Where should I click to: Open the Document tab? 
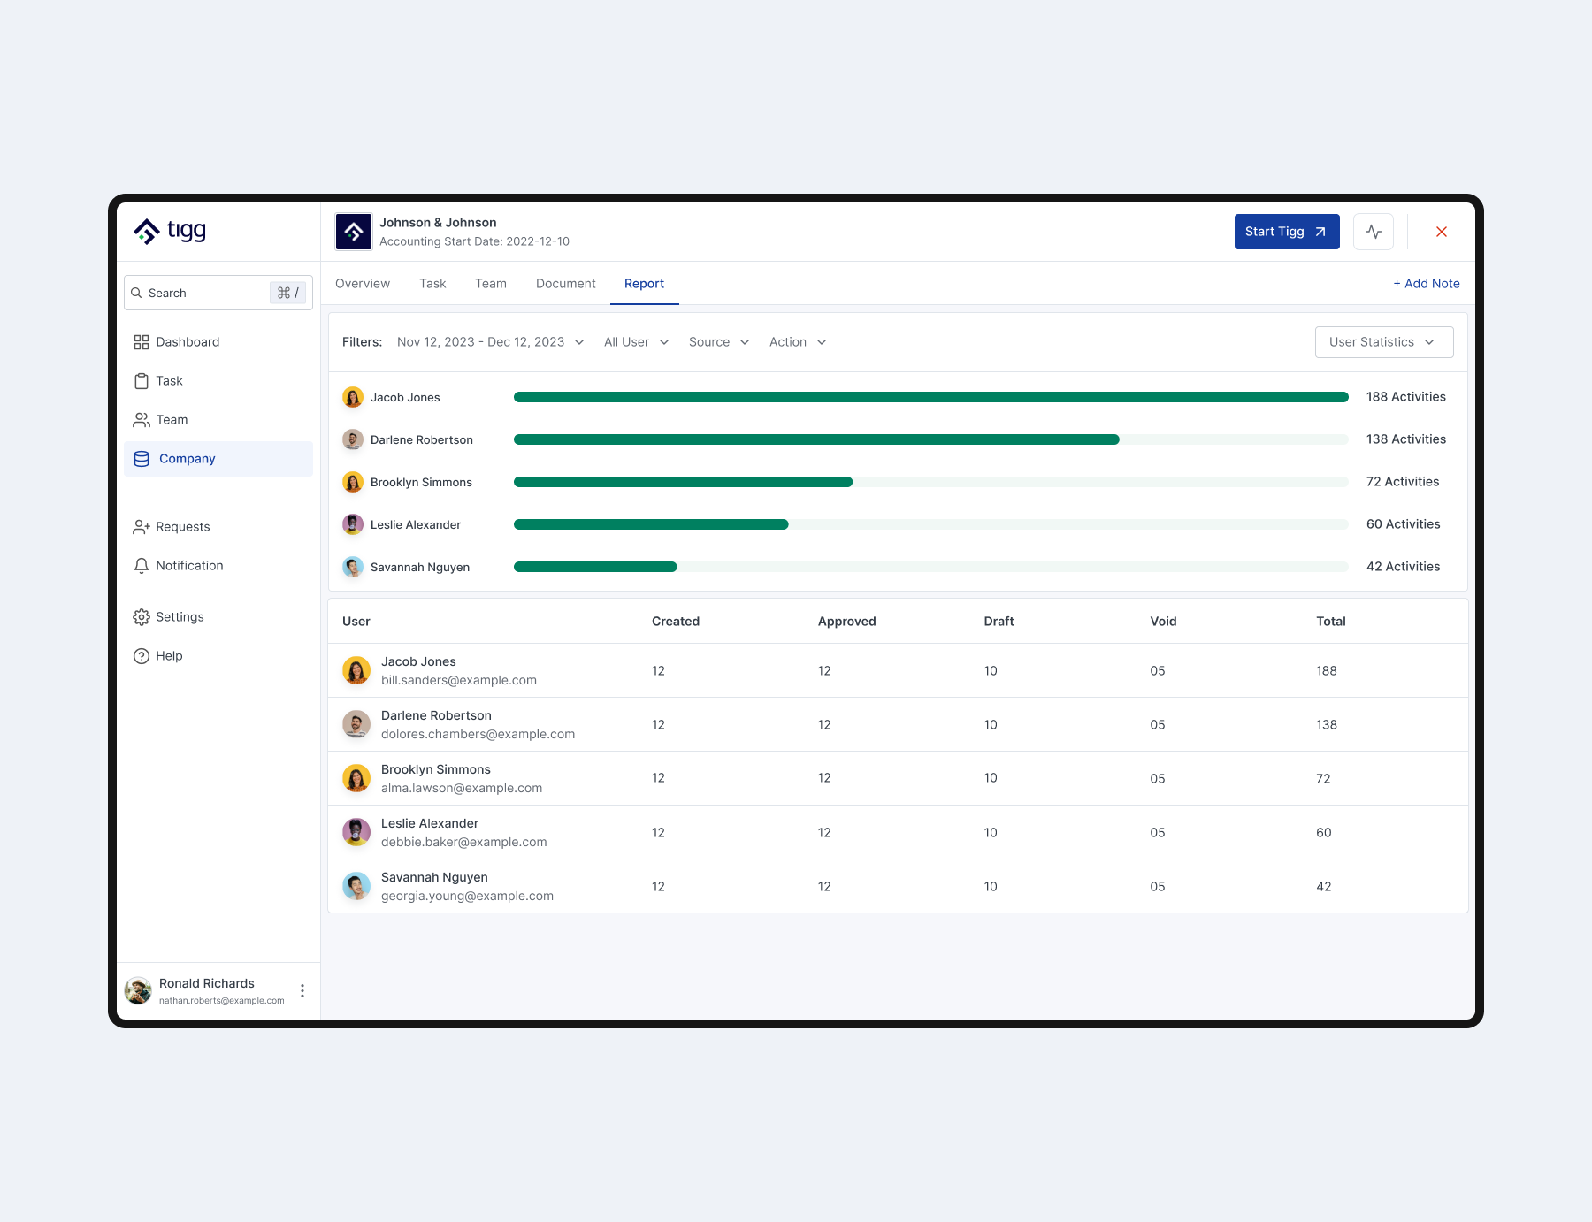pos(566,284)
